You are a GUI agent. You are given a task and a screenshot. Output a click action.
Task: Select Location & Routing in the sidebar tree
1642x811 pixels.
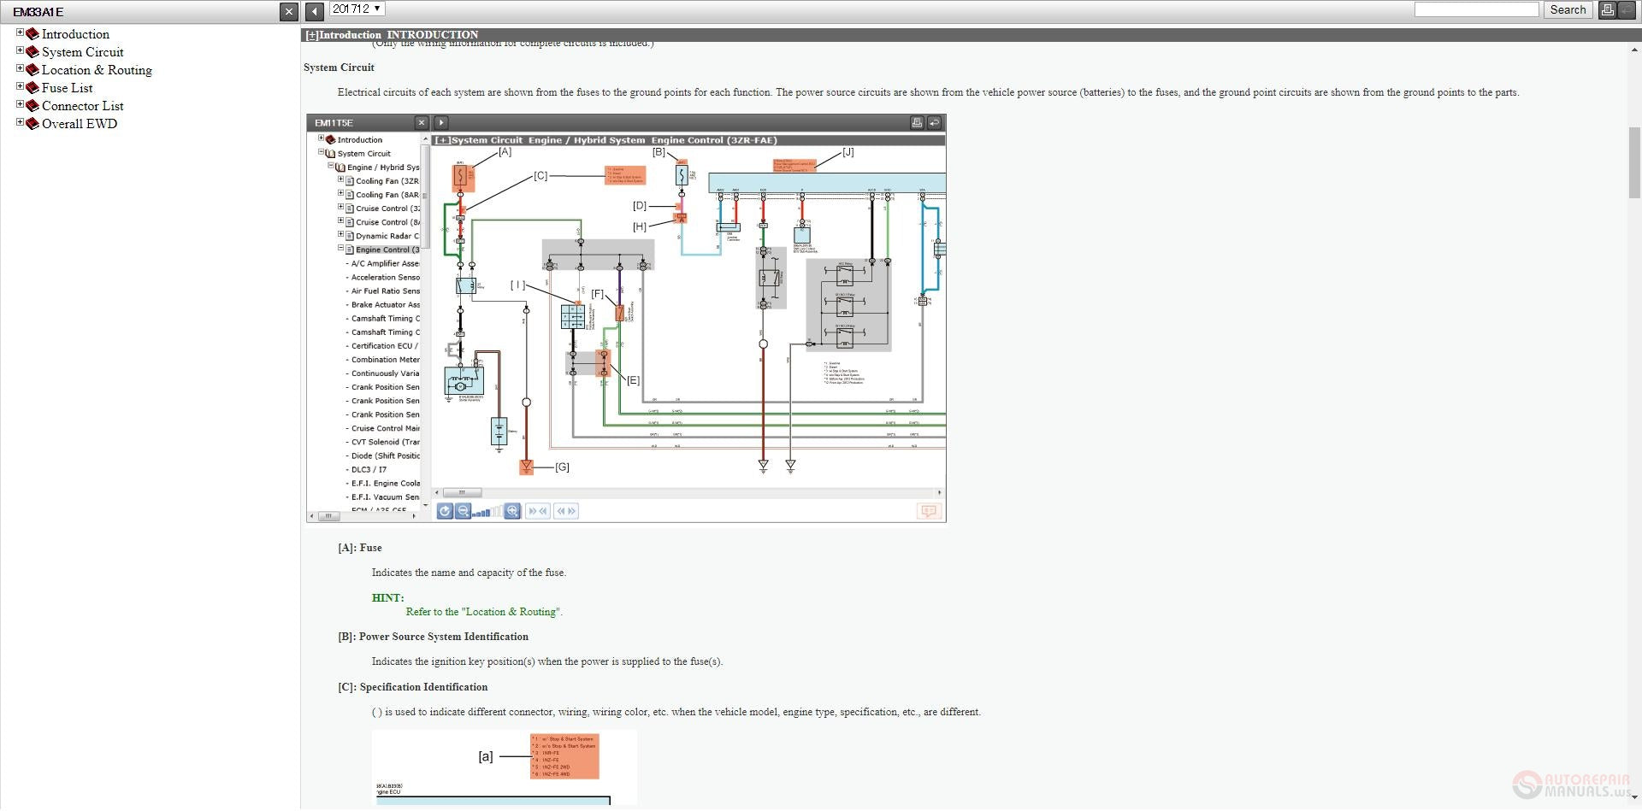tap(97, 70)
